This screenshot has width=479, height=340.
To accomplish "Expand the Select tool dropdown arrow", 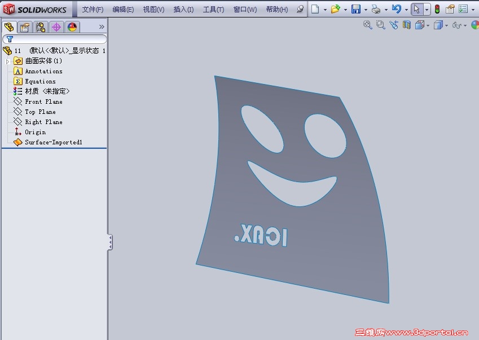I will pos(427,10).
